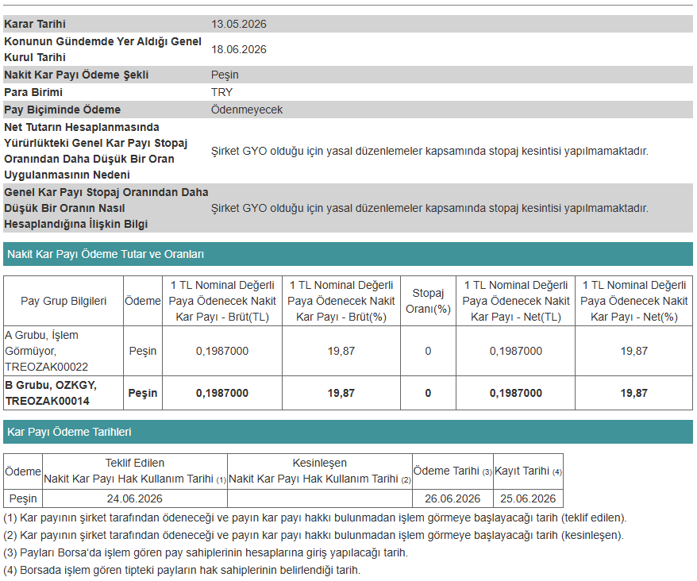This screenshot has width=697, height=581.
Task: Click B Grubu 'Peşin' payment cell
Action: (x=143, y=393)
